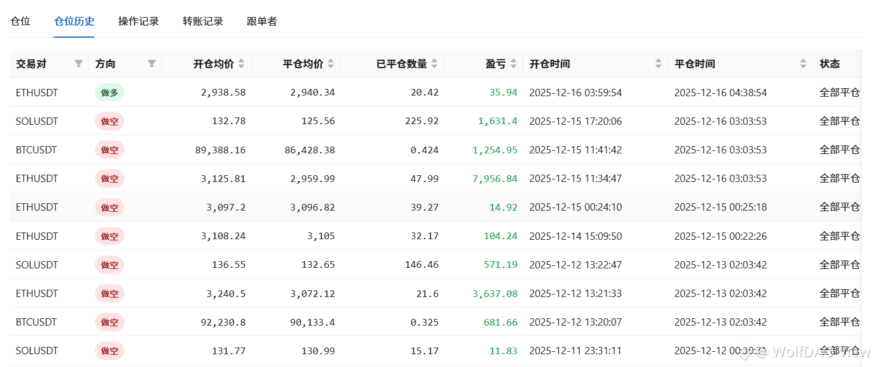Click the profit value 681.66
Image resolution: width=875 pixels, height=367 pixels.
click(501, 322)
